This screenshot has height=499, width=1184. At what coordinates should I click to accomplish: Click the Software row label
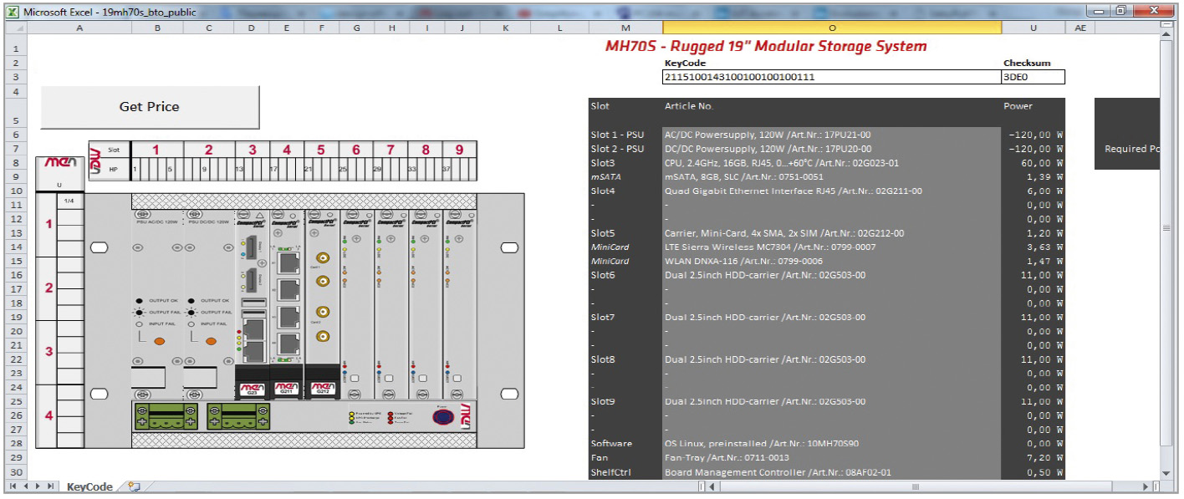[611, 444]
